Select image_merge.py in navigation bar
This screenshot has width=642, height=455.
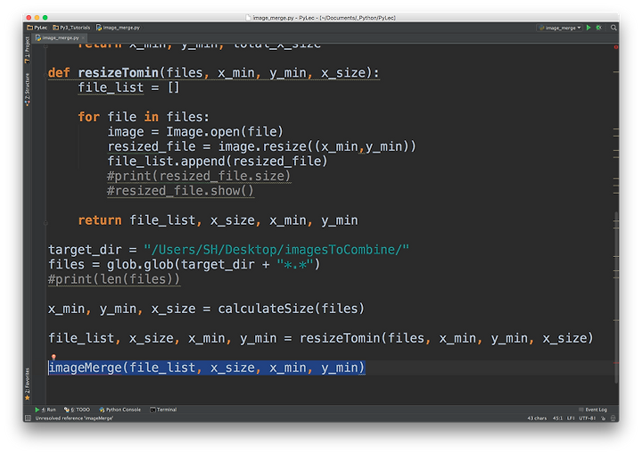click(119, 28)
